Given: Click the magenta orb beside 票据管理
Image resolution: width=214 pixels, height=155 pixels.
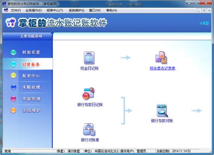Looking at the screenshot, I should pos(14,99).
